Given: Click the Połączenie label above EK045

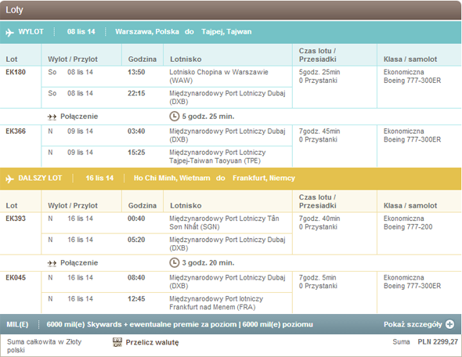Looking at the screenshot, I should click(79, 263).
